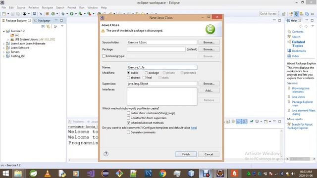Open the Window menu
This screenshot has width=317, height=178.
(93, 7)
